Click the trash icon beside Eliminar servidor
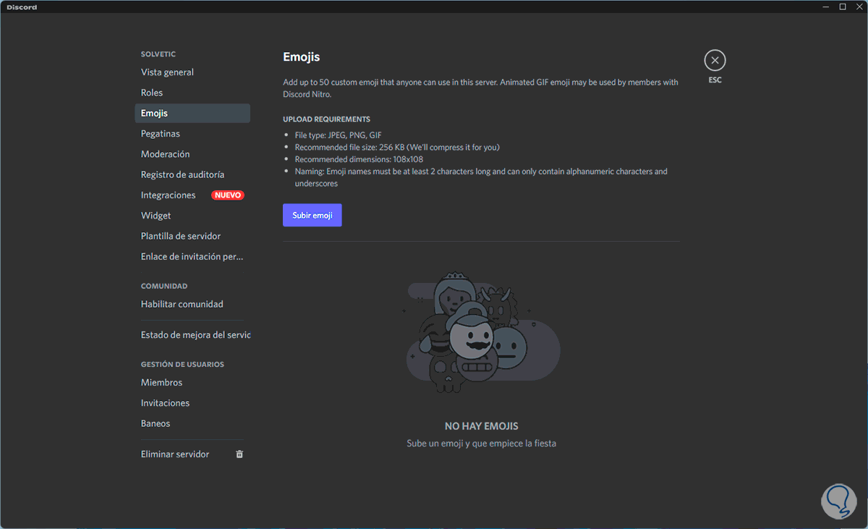The image size is (868, 529). [239, 454]
